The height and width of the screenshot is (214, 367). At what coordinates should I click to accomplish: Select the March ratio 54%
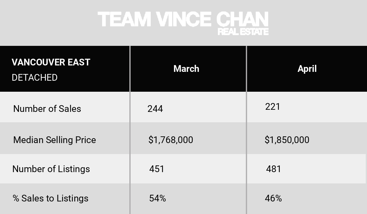[158, 198]
